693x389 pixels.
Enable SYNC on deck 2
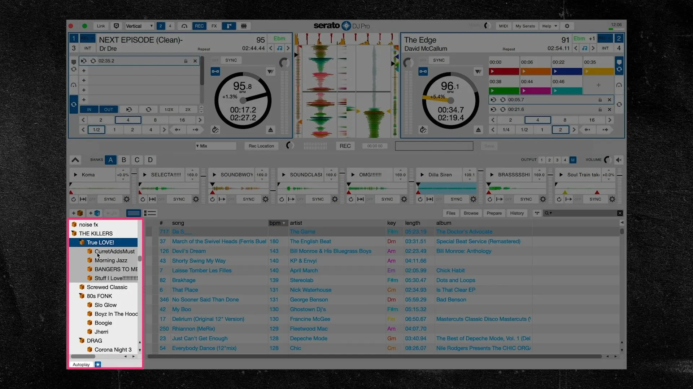click(x=439, y=60)
